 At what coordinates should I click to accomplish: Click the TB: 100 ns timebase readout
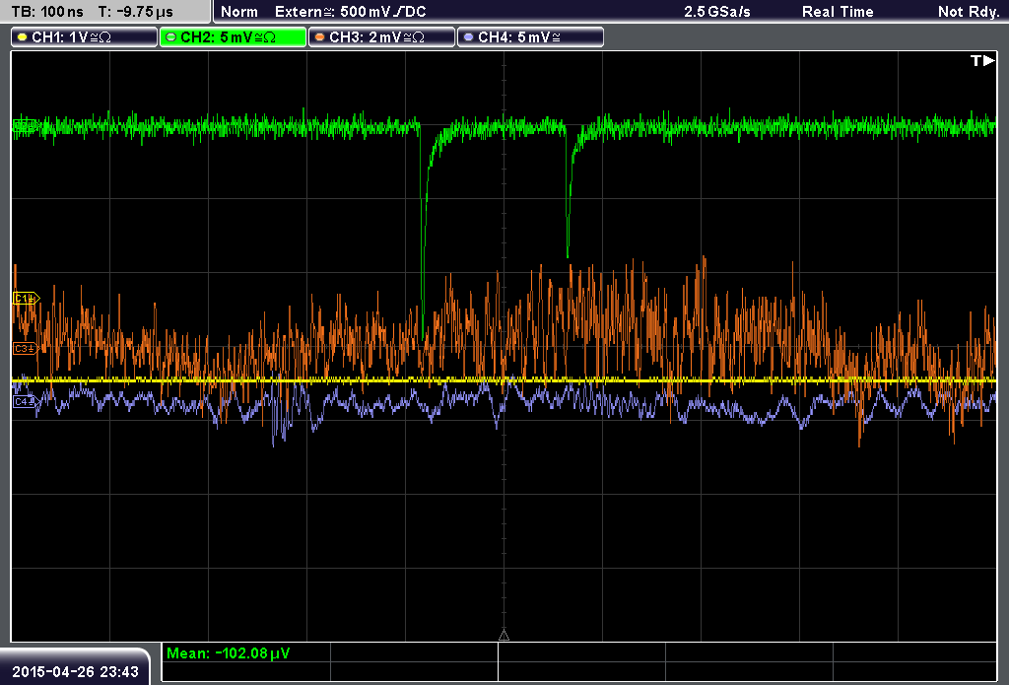pos(47,12)
